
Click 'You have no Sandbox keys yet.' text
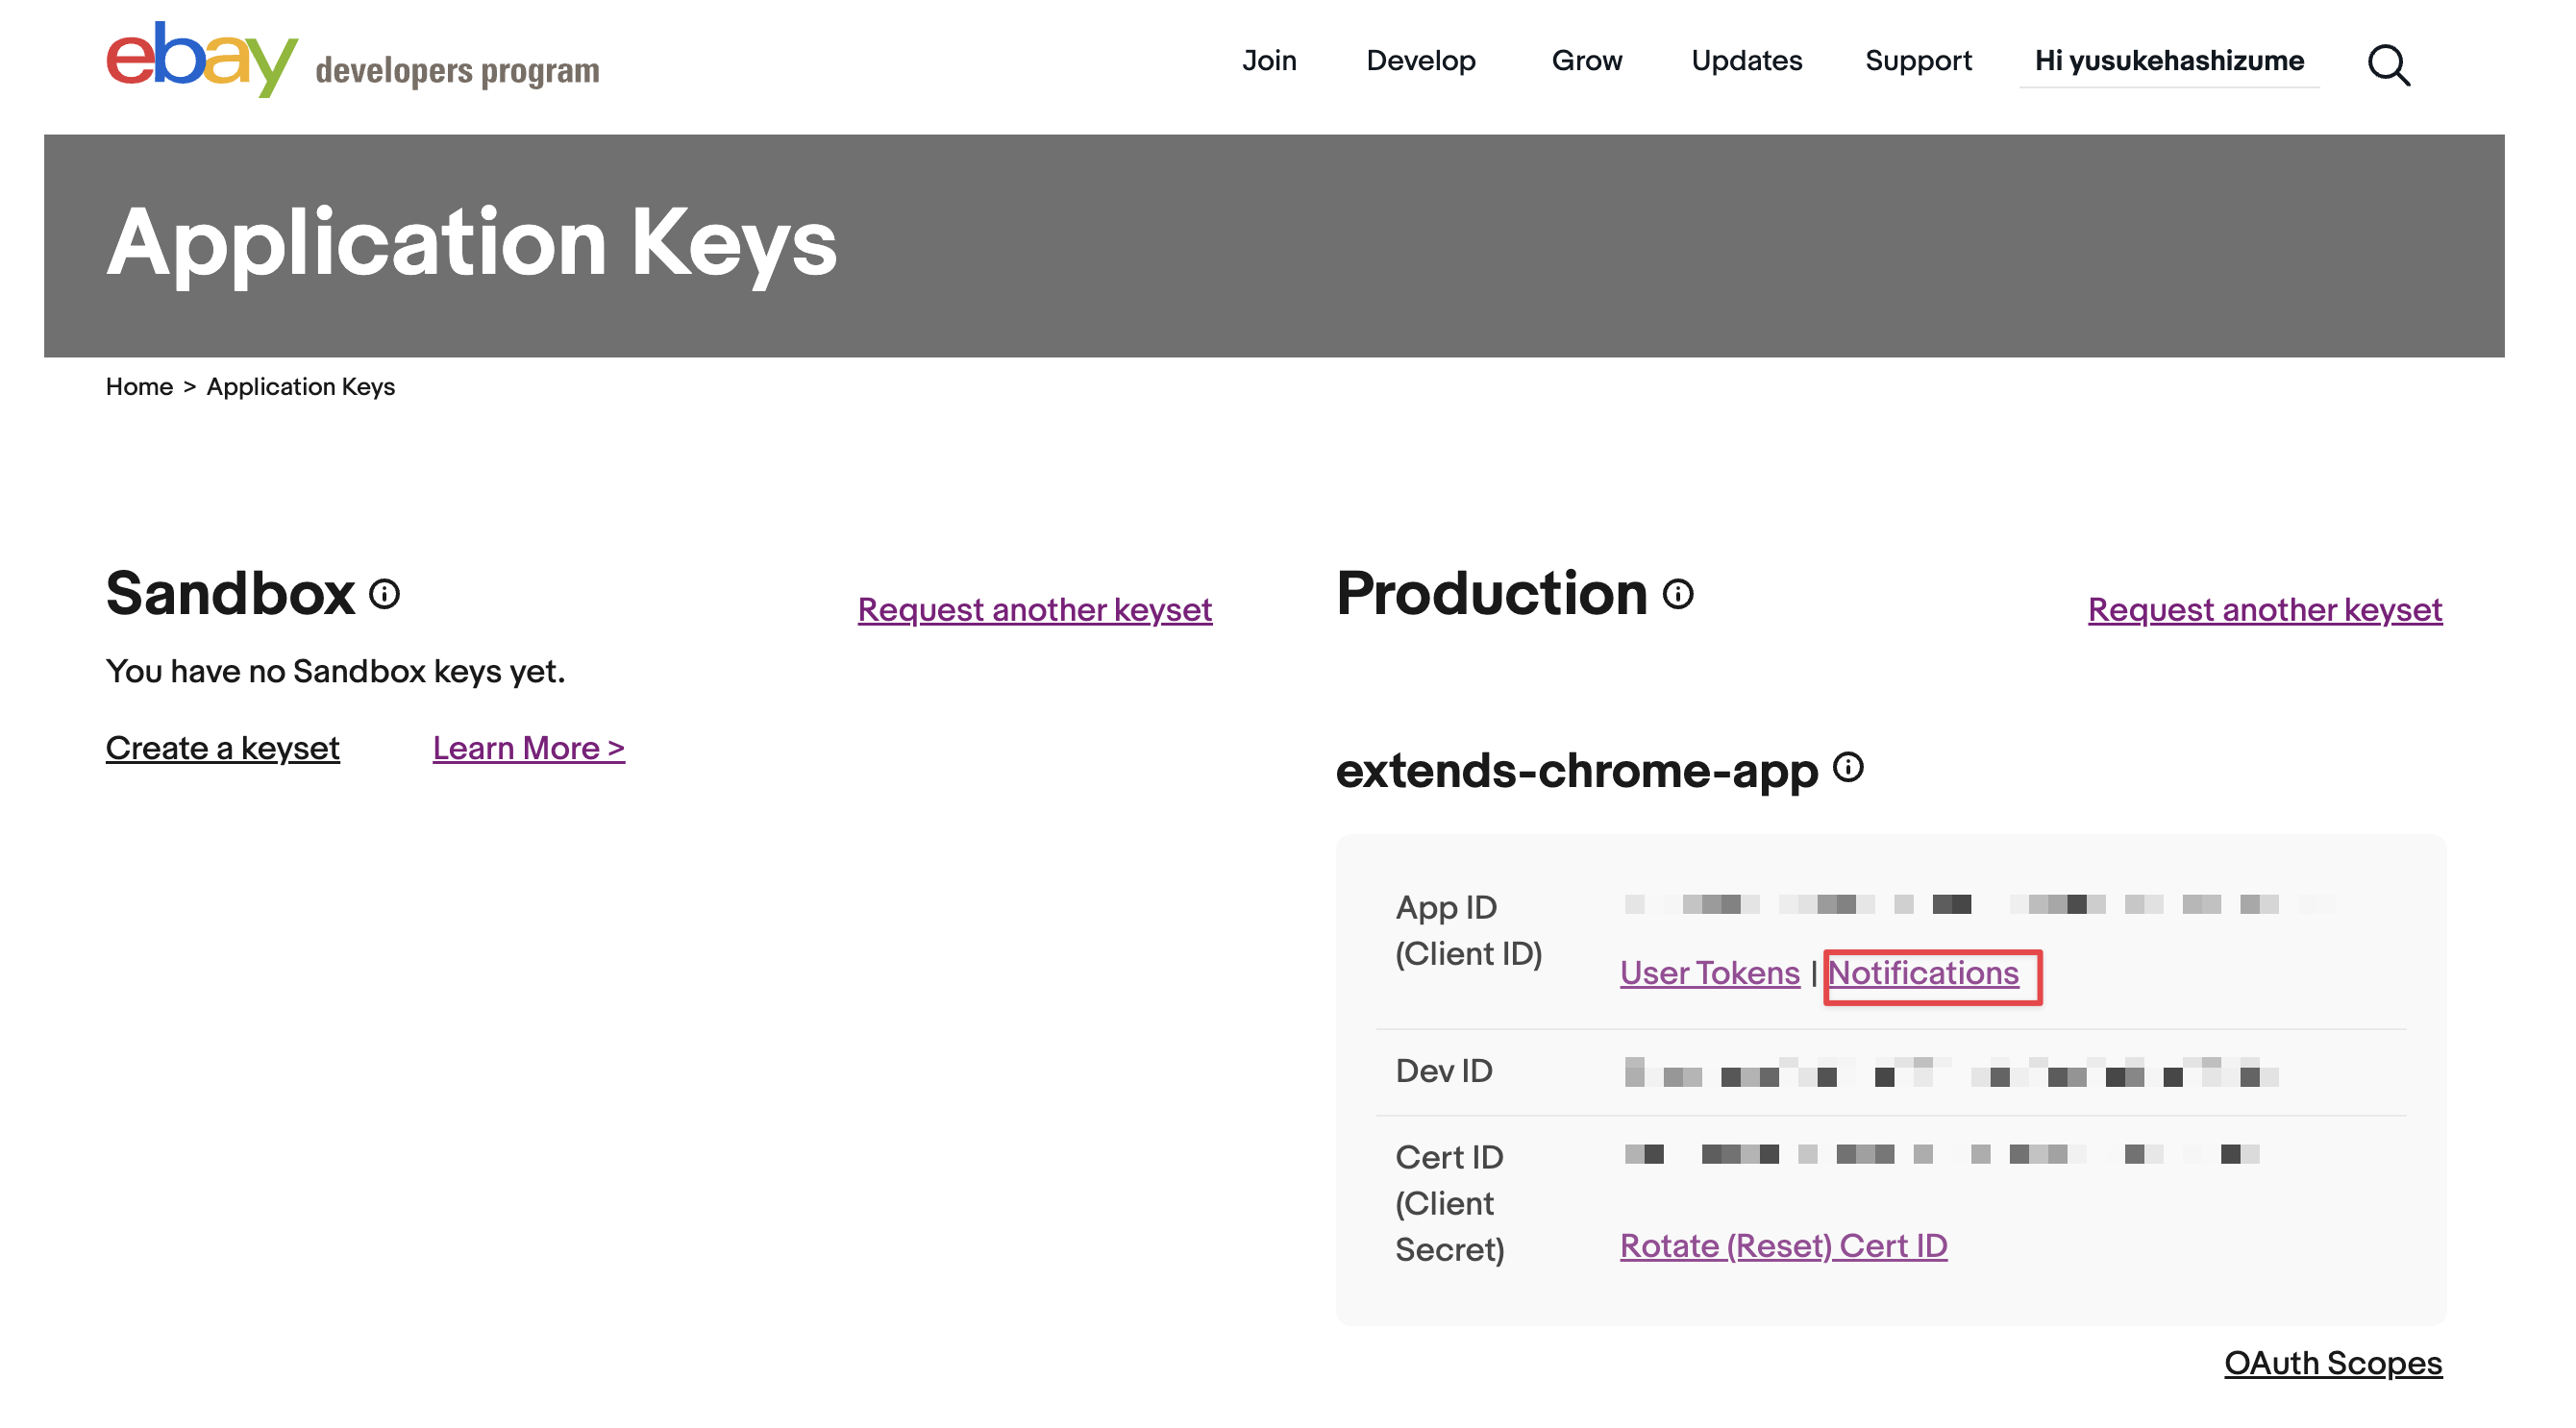pos(336,671)
